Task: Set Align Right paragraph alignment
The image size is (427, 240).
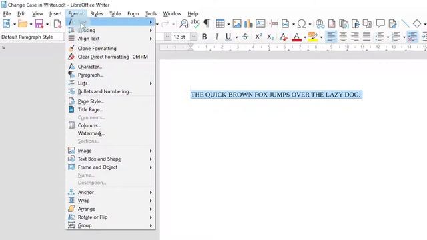Action: coord(354,37)
